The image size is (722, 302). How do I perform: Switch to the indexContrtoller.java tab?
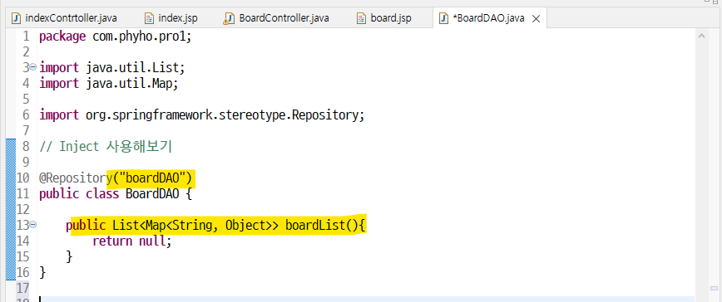tap(64, 18)
